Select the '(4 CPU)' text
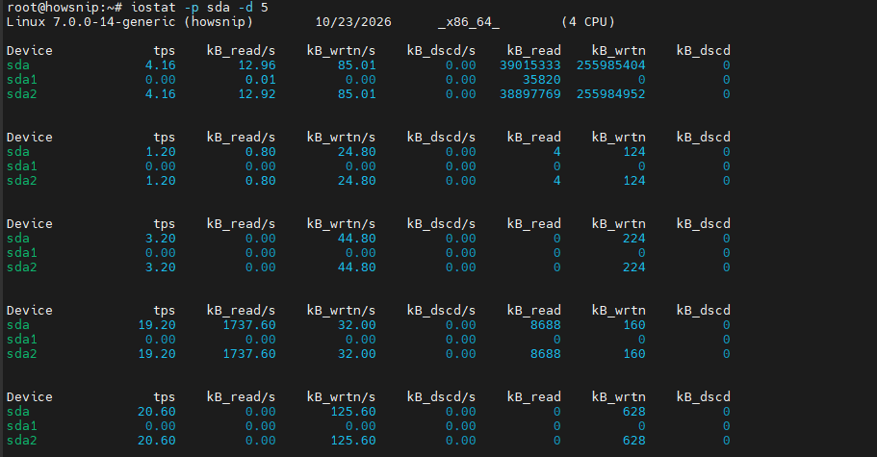877x457 pixels. point(588,22)
